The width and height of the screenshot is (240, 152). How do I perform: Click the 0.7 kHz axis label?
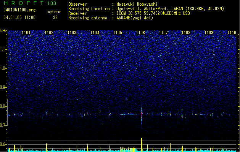point(3,125)
